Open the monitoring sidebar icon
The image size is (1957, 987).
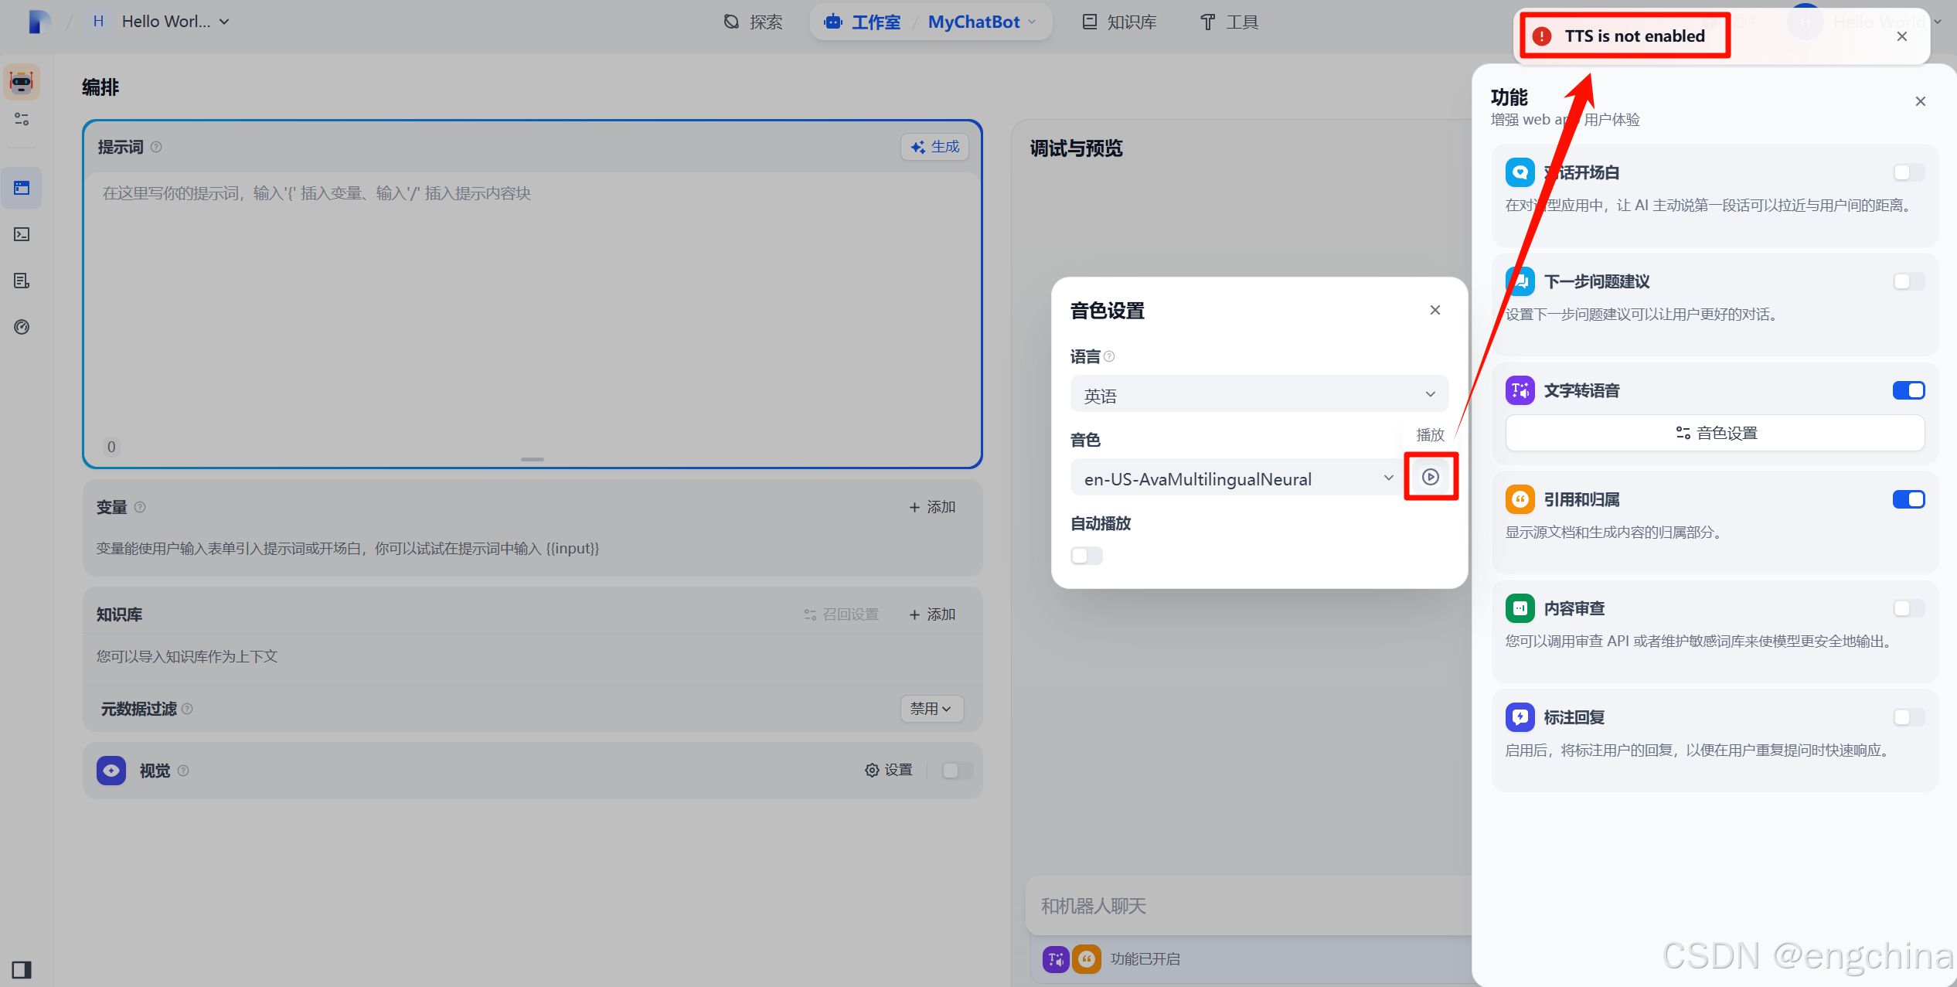(22, 327)
